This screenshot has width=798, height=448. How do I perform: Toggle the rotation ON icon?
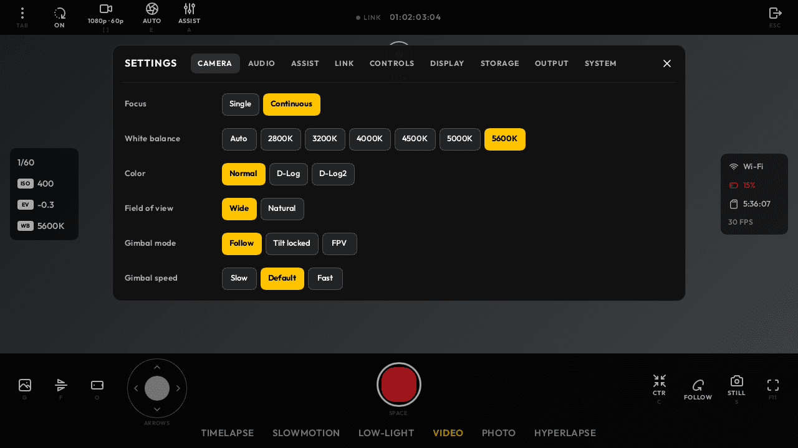coord(59,13)
